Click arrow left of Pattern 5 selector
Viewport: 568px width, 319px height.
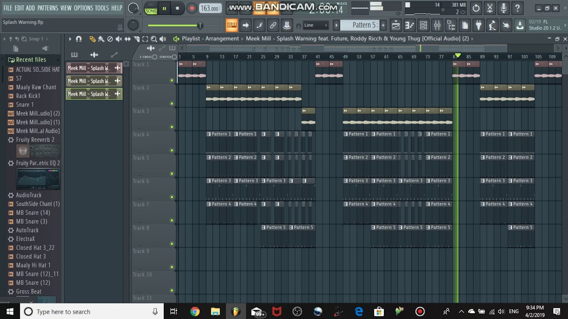(336, 25)
